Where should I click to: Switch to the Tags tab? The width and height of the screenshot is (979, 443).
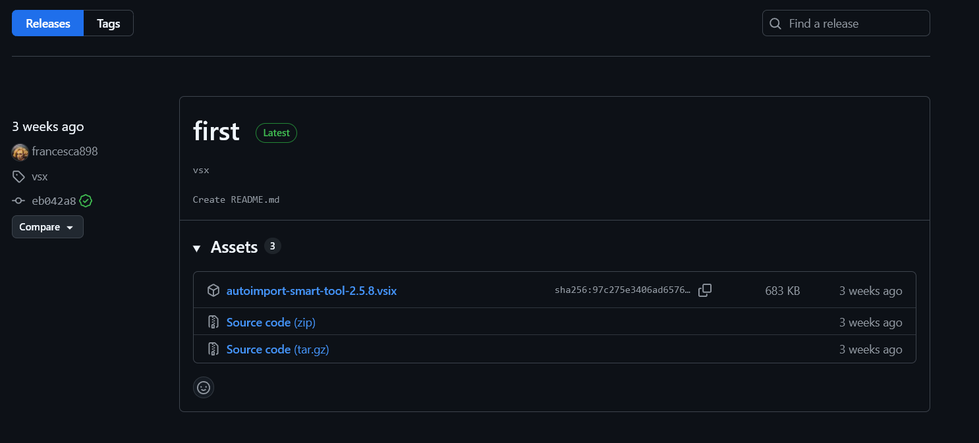point(108,24)
